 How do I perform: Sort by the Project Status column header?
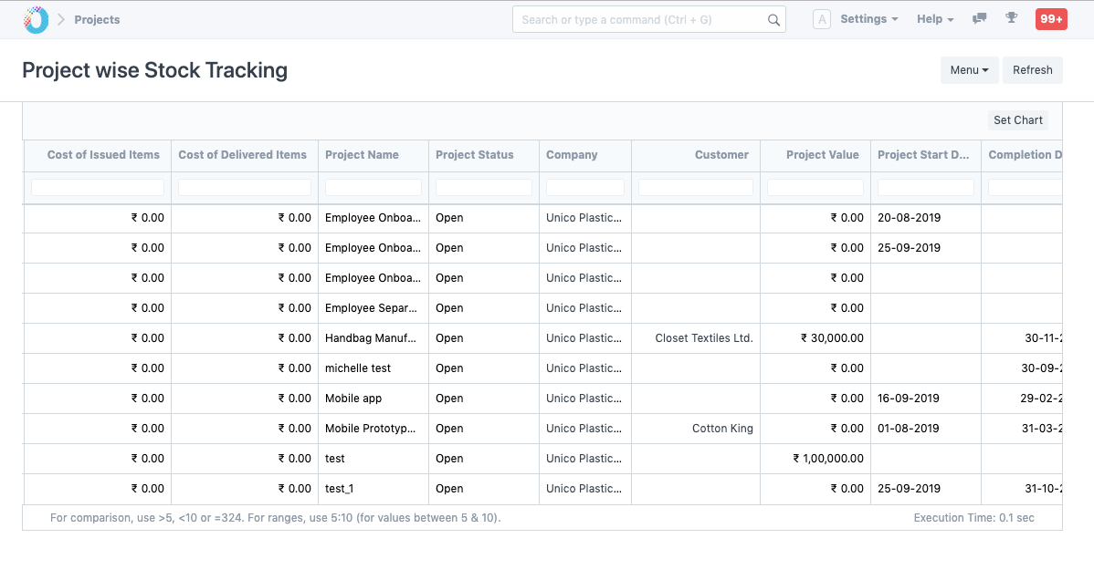tap(476, 155)
